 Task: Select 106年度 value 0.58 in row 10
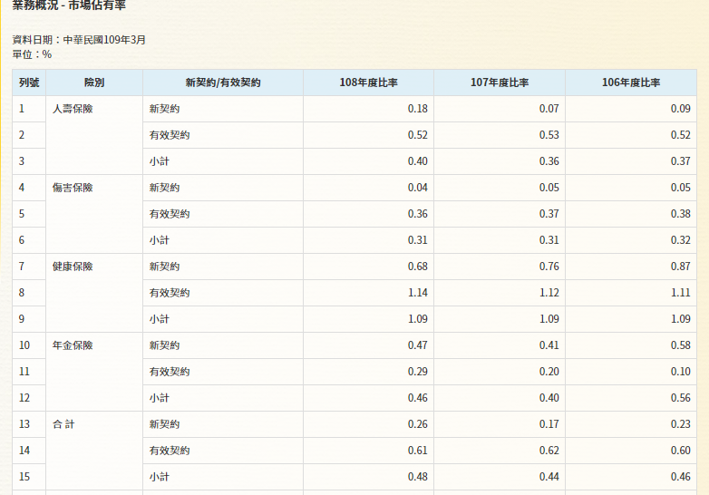pos(681,345)
